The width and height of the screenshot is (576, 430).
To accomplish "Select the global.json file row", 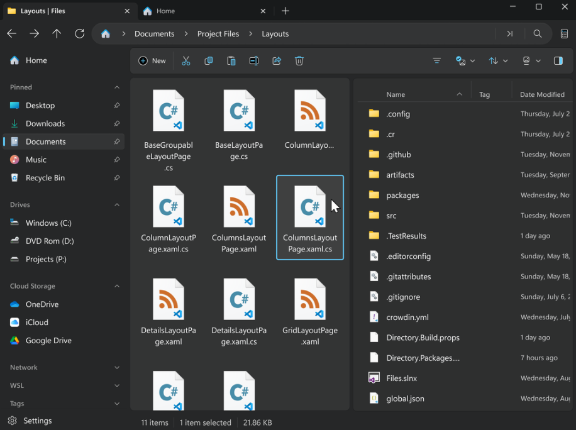I will click(x=465, y=399).
